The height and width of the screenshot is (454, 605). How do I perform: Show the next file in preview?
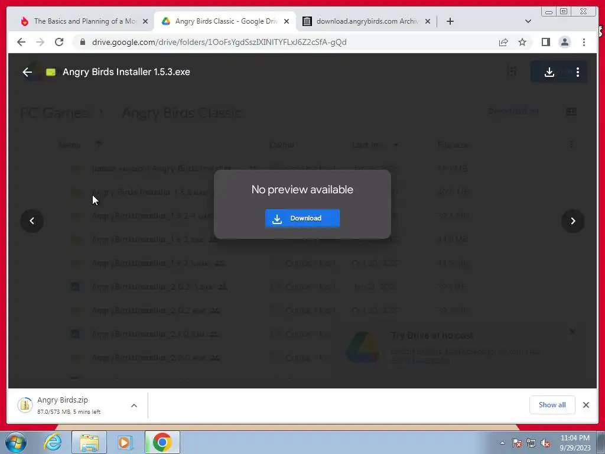(573, 221)
